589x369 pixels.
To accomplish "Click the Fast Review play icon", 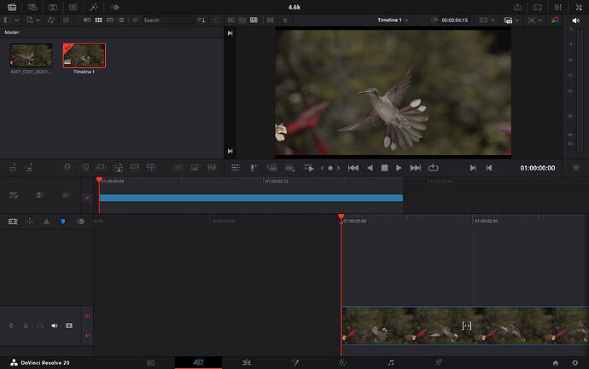I will click(x=309, y=168).
